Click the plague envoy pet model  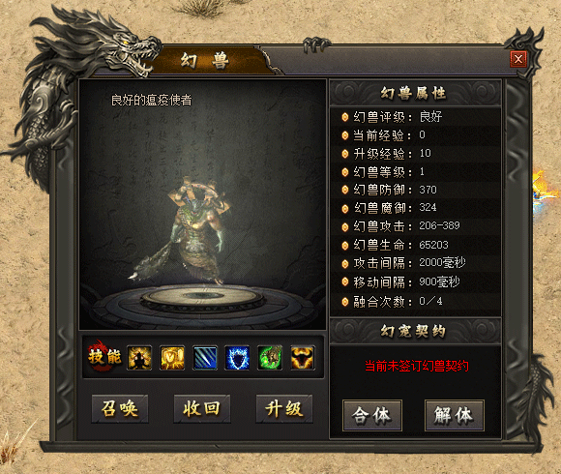click(x=193, y=231)
